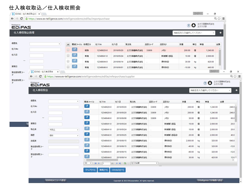
Task: Open help icon on the 仕入検収取込処理 page
Action: coord(189,25)
